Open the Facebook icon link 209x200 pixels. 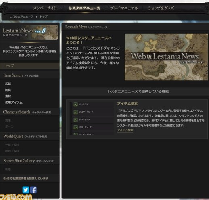tap(33, 190)
